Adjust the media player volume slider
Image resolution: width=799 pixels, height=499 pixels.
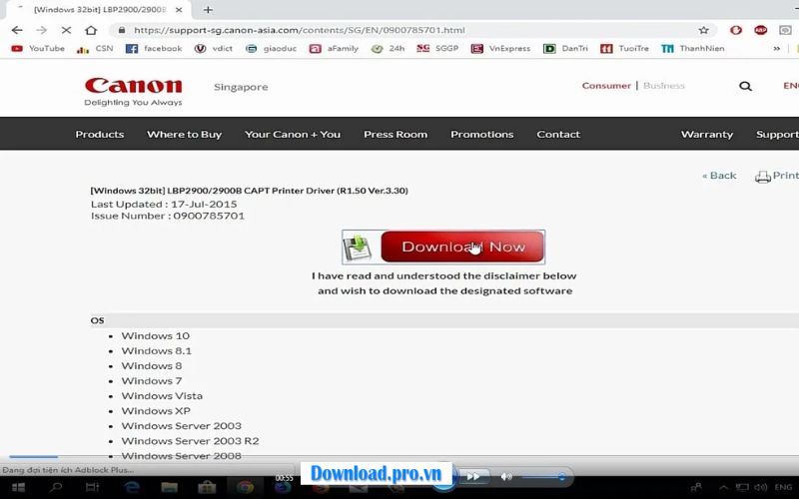click(x=543, y=477)
